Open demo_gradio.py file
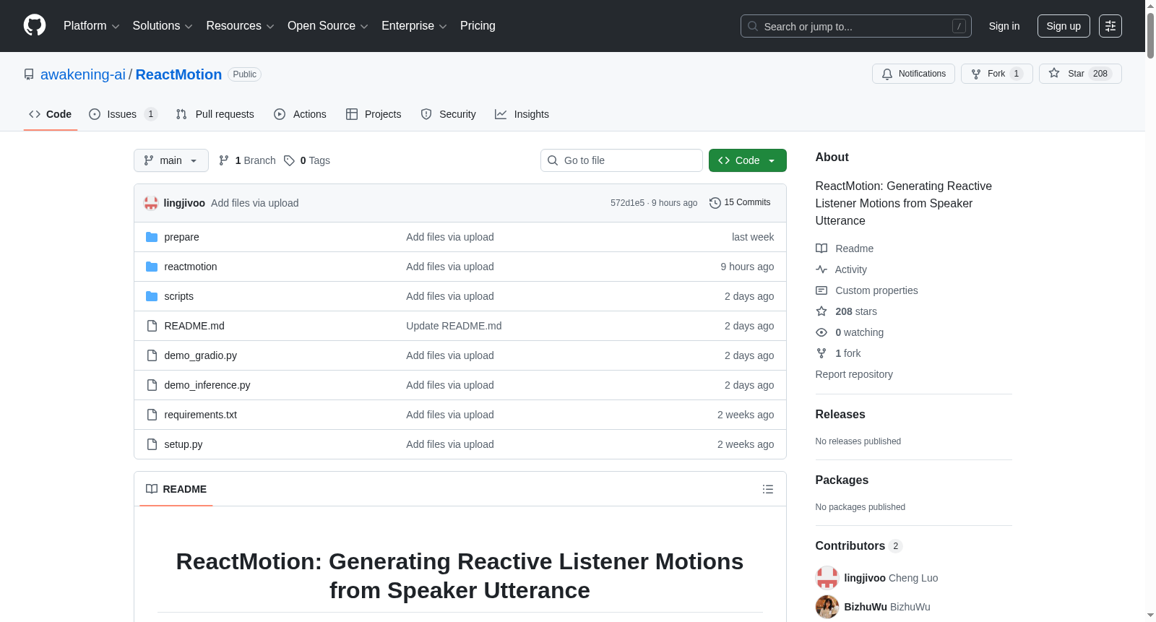 pos(201,355)
